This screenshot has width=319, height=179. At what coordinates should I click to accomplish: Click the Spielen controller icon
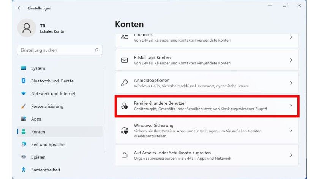click(24, 157)
